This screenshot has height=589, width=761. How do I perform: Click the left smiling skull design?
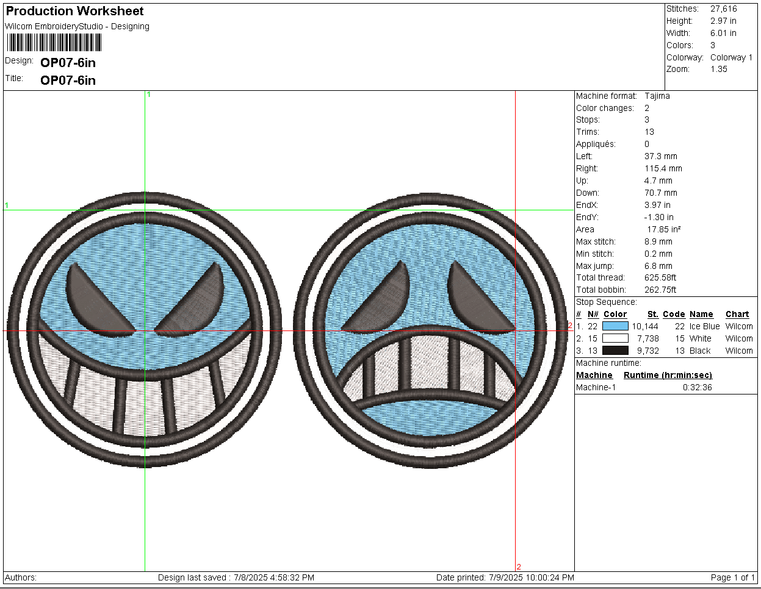(x=145, y=330)
